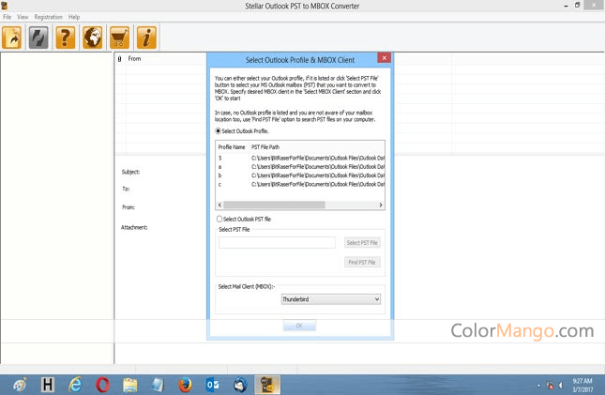Click the Convert refresh toolbar icon
The width and height of the screenshot is (605, 395).
pyautogui.click(x=38, y=38)
